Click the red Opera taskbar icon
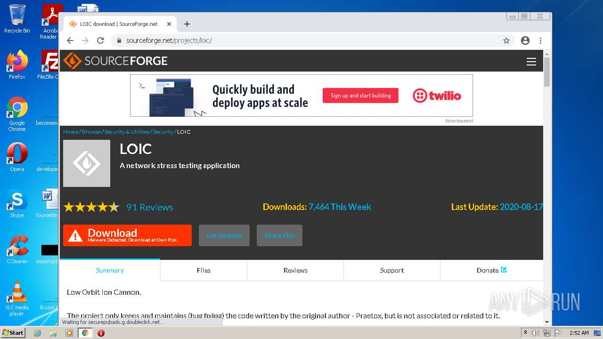603x339 pixels. pyautogui.click(x=101, y=333)
